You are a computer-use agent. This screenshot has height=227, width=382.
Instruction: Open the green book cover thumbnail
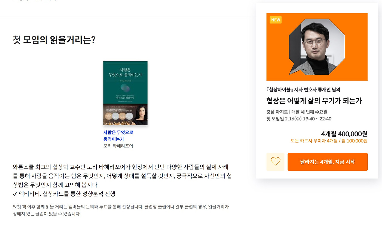pos(125,93)
